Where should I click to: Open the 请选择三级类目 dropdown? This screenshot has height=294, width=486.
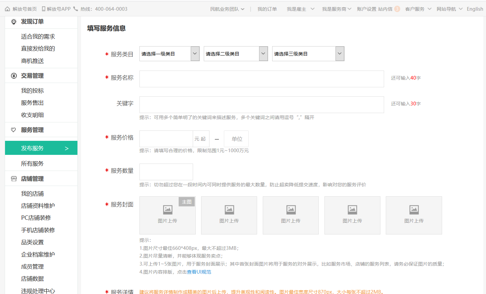308,54
